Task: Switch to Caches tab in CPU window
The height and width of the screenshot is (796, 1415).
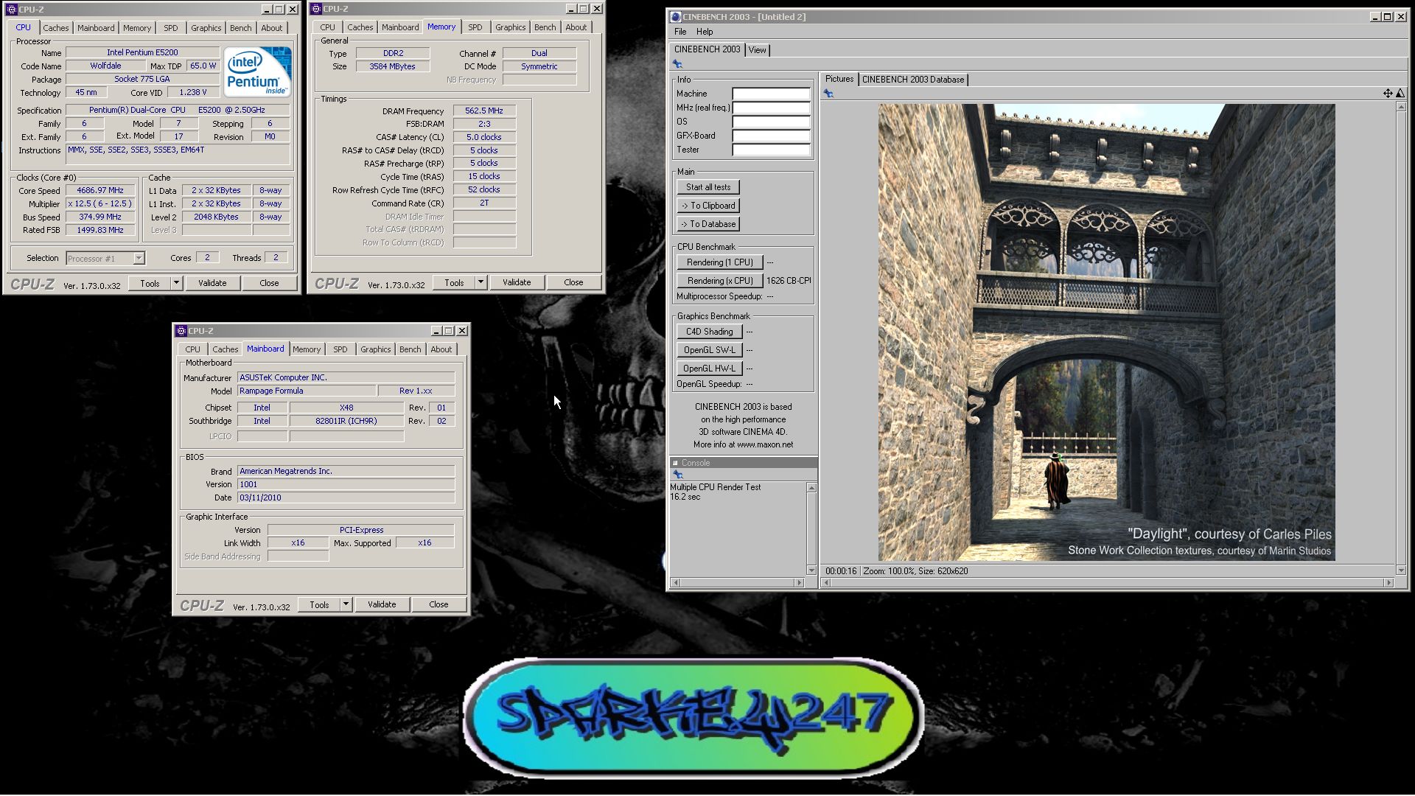Action: [x=56, y=28]
